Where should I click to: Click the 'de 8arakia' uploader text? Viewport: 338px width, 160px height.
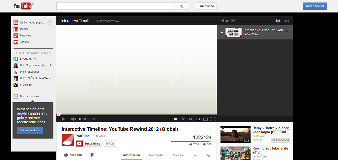coord(259,136)
